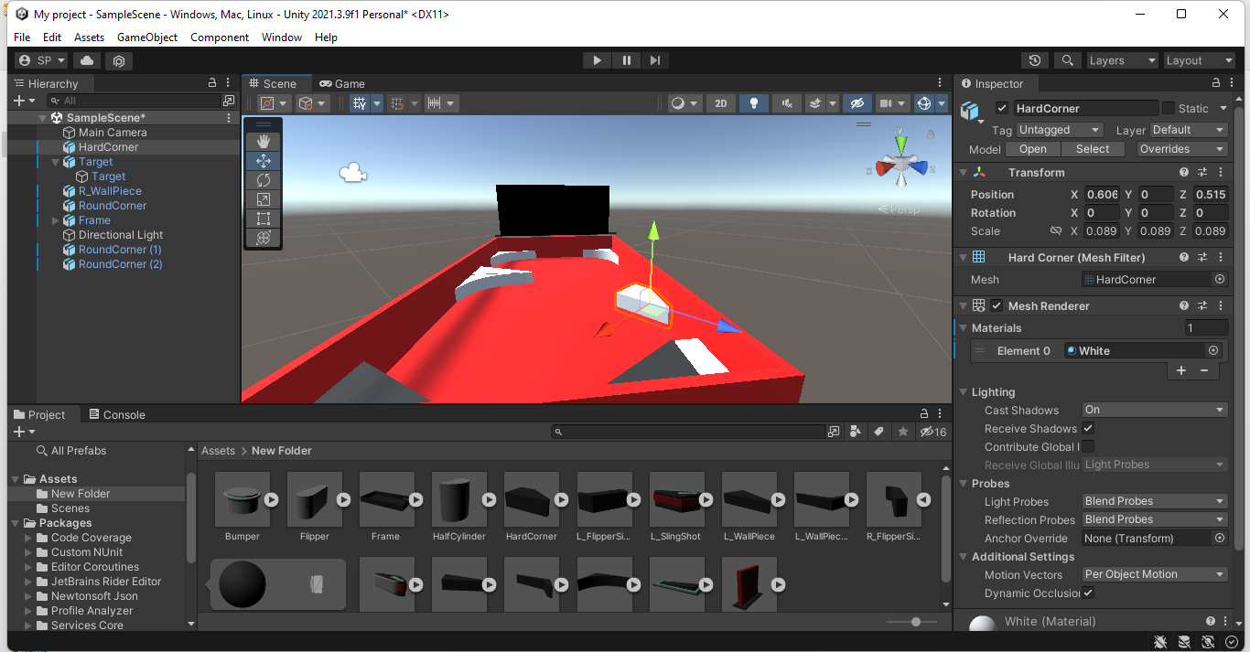
Task: Open Undo History clock icon
Action: [x=1035, y=60]
